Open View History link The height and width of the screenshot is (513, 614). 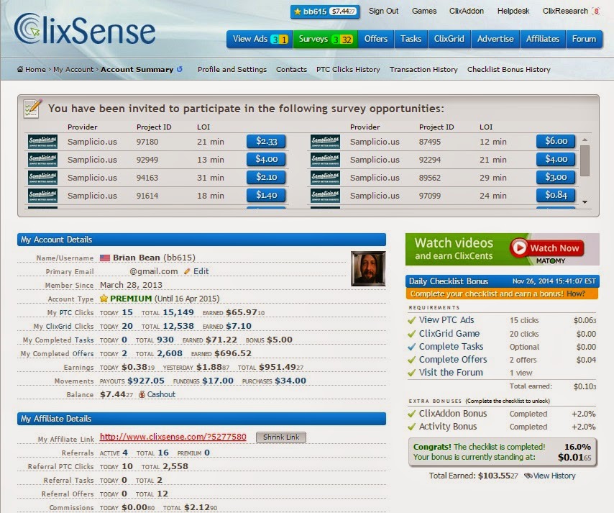(x=554, y=476)
